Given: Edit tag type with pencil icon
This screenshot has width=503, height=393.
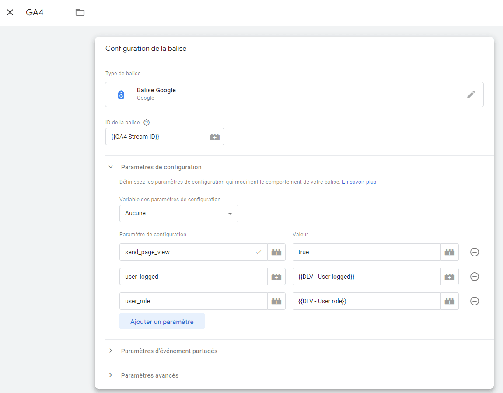Looking at the screenshot, I should click(x=471, y=95).
